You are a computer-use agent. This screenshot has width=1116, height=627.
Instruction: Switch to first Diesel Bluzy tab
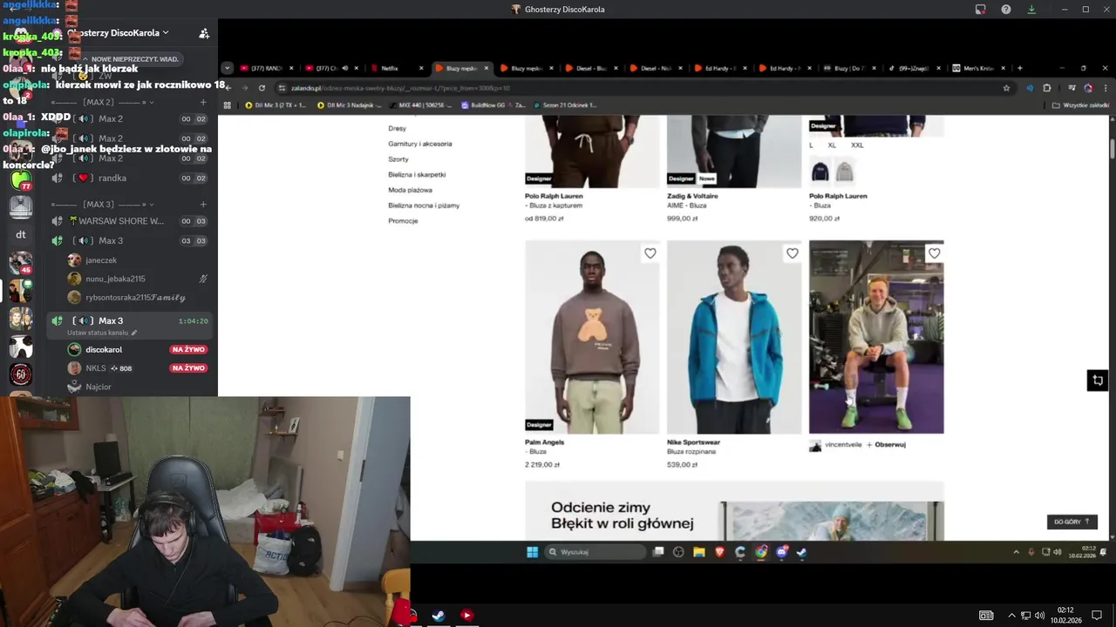pyautogui.click(x=592, y=68)
